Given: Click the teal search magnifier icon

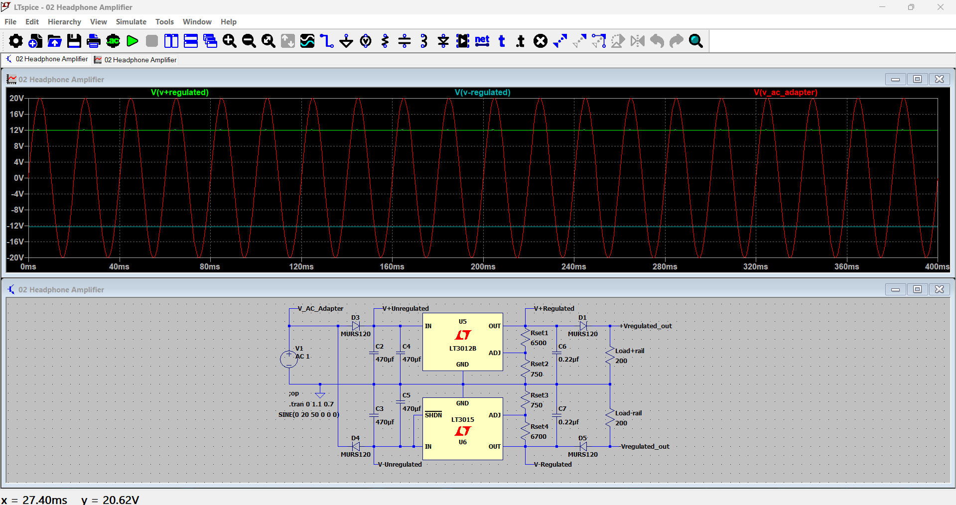Looking at the screenshot, I should pyautogui.click(x=696, y=41).
